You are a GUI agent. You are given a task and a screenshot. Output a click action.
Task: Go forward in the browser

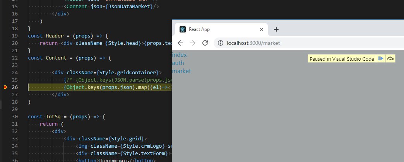tap(193, 43)
